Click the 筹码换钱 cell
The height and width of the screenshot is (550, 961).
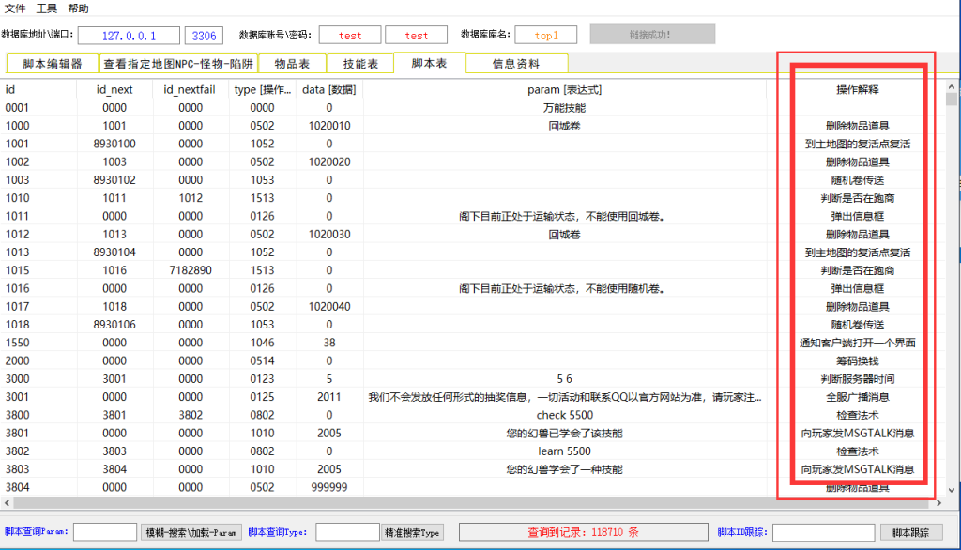(858, 361)
